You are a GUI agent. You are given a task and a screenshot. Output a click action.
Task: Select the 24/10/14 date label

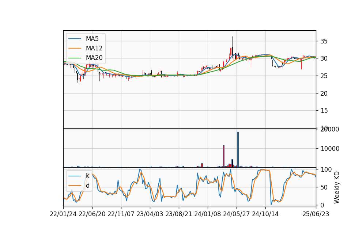pos(265,214)
